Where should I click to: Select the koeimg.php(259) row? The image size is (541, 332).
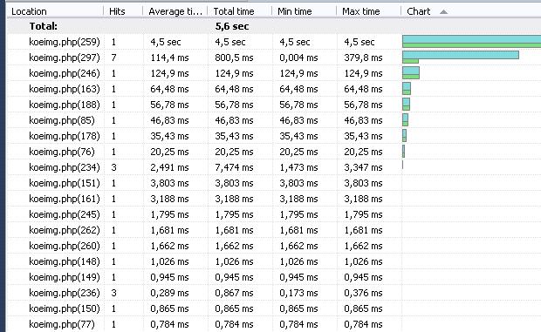pos(274,42)
